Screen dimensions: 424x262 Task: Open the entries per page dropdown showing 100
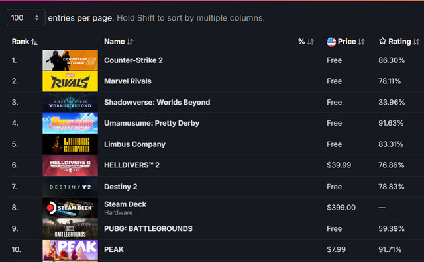click(26, 18)
